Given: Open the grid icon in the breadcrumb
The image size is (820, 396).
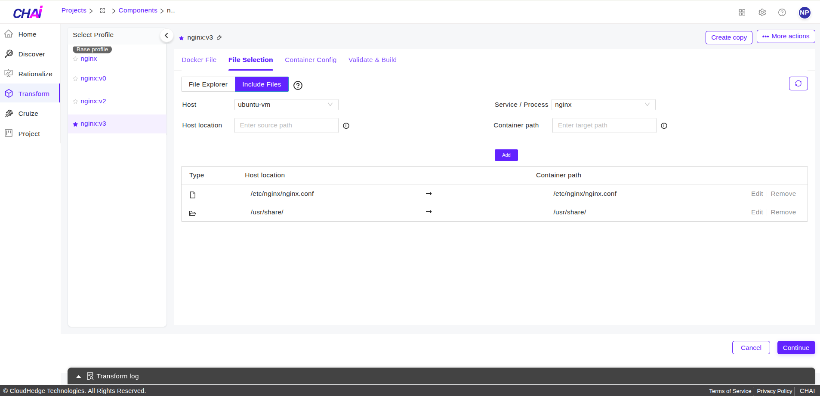Looking at the screenshot, I should [102, 11].
